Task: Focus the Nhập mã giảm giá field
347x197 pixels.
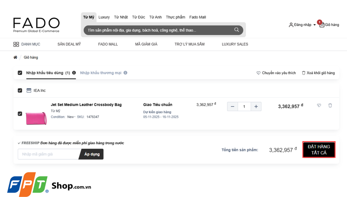Action: (49, 154)
